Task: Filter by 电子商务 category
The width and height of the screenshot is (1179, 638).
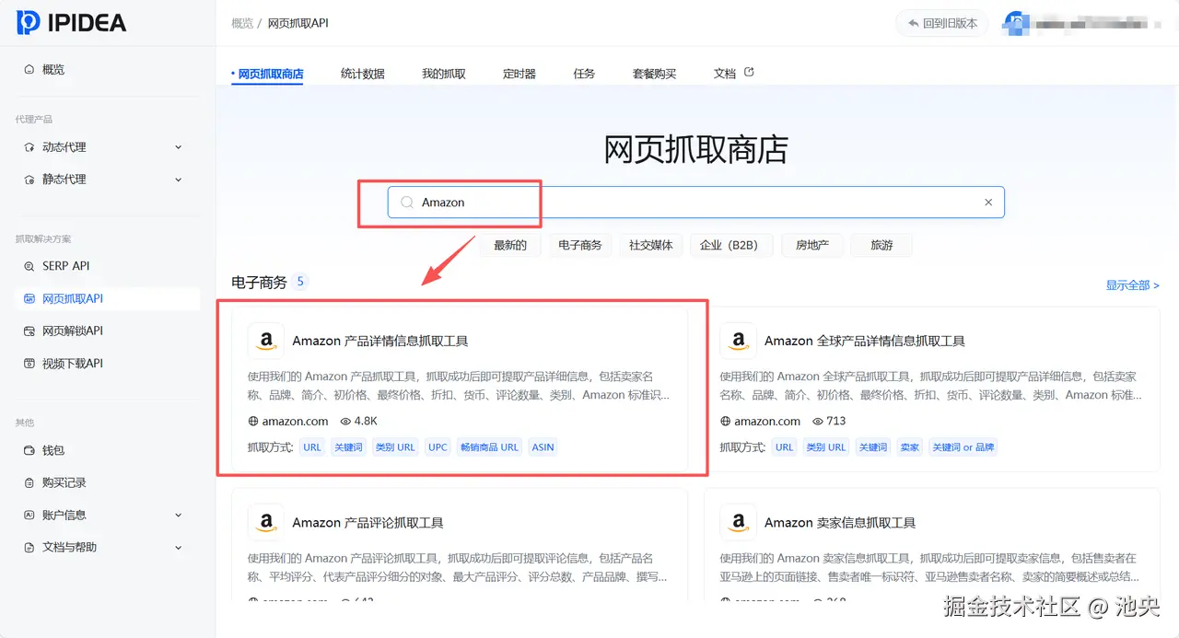Action: (580, 245)
